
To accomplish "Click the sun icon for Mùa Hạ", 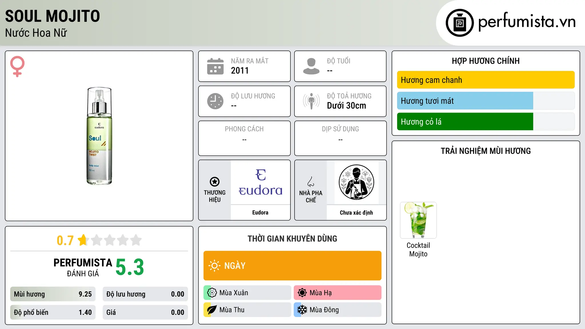I will click(x=302, y=293).
